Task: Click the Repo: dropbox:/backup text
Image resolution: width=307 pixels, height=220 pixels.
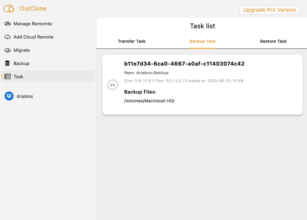Action: 146,73
